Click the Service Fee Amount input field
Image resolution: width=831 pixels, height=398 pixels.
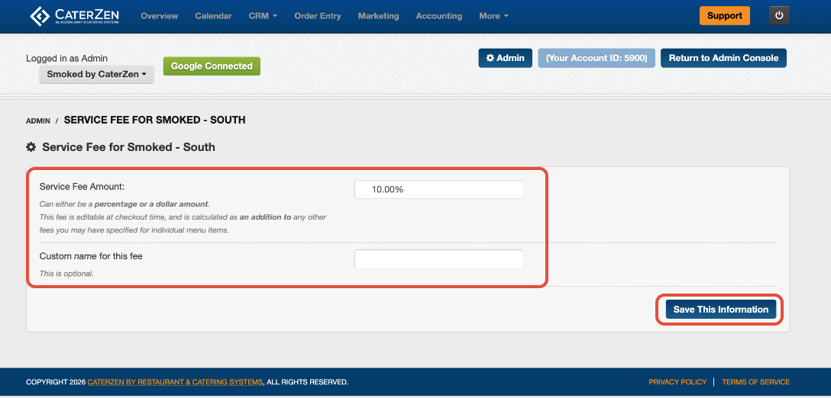point(439,190)
